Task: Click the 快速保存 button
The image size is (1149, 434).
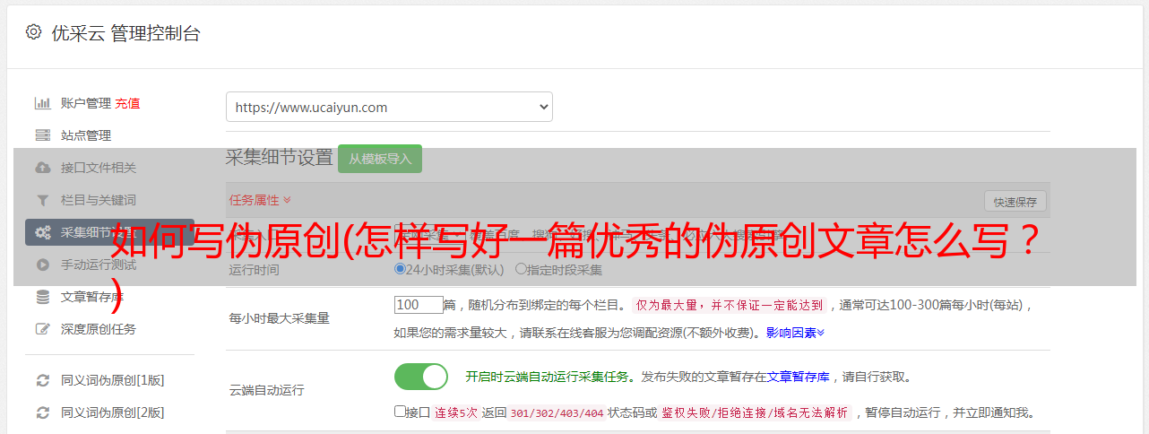Action: pos(1015,202)
